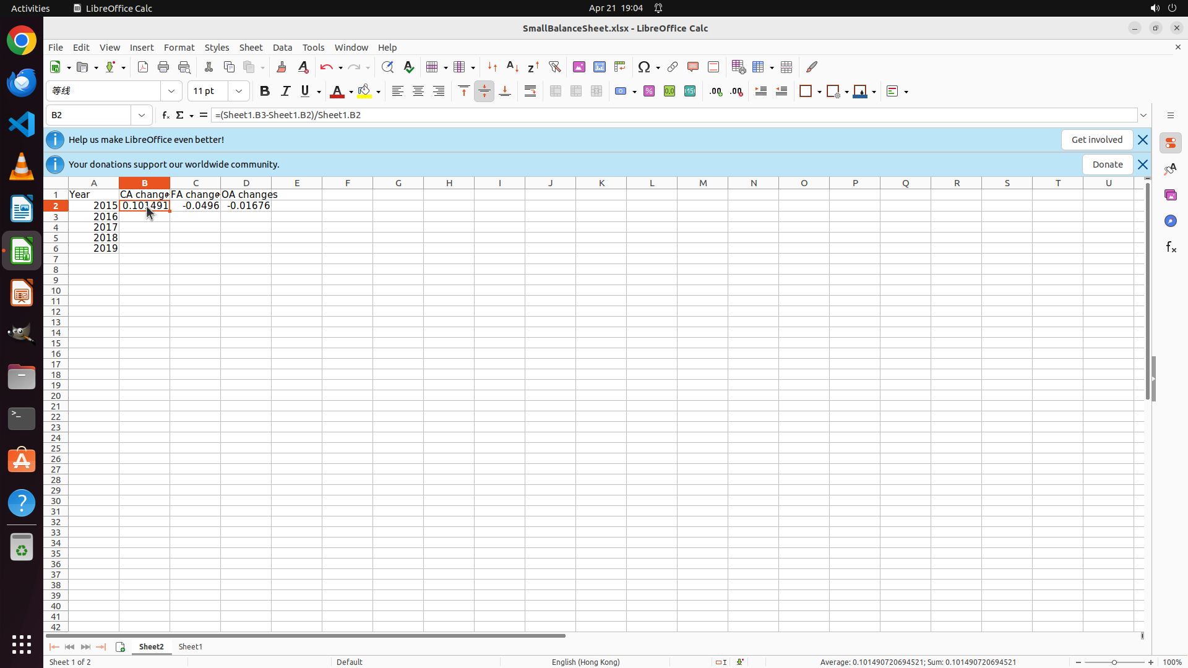Open the font size dropdown
The image size is (1188, 668).
239,92
